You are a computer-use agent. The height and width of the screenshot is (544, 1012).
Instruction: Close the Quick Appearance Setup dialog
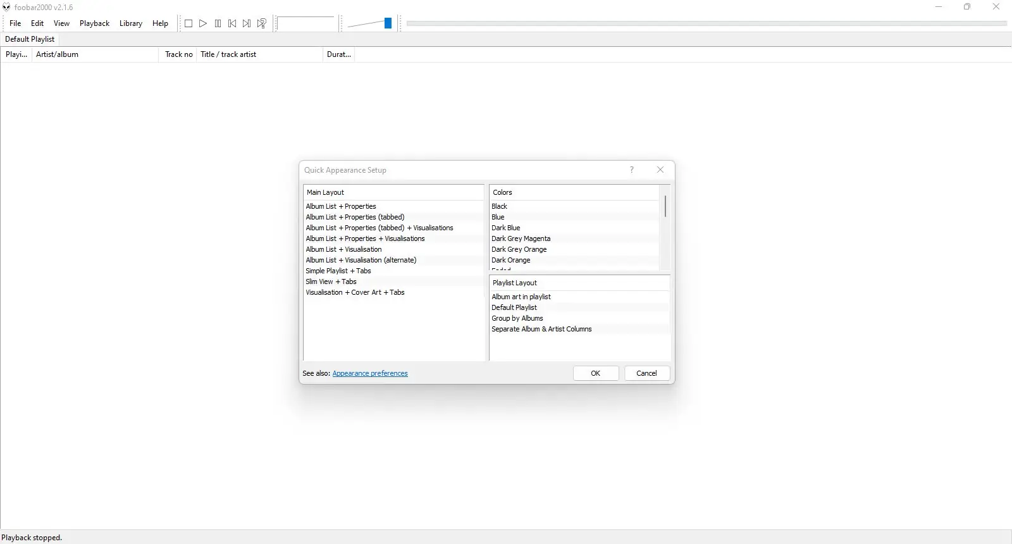coord(660,170)
